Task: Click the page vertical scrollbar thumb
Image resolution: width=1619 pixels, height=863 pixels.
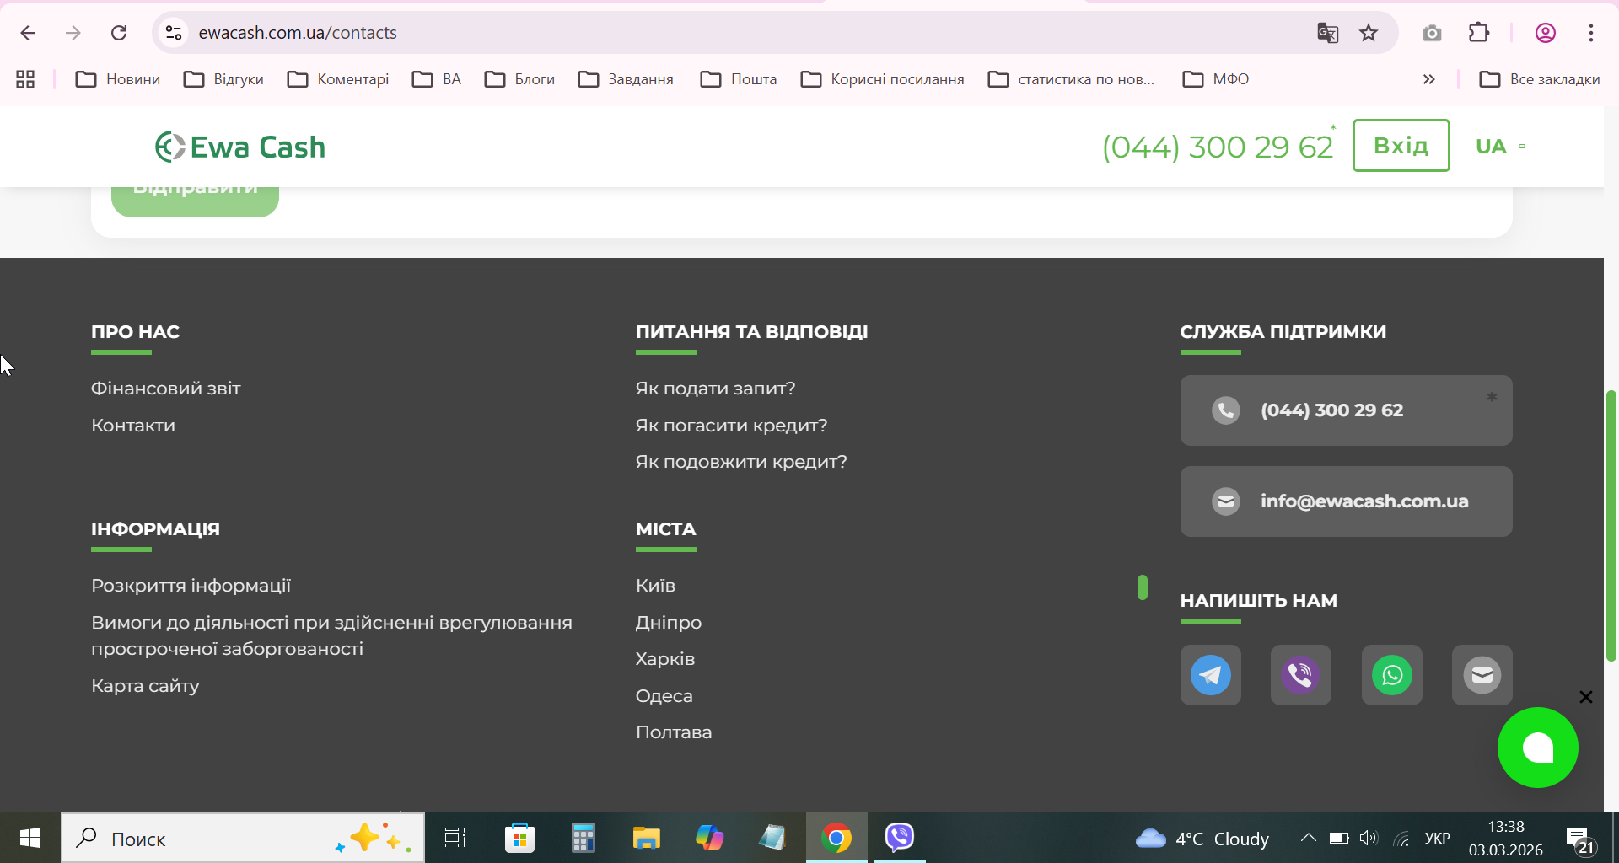Action: pyautogui.click(x=1611, y=526)
